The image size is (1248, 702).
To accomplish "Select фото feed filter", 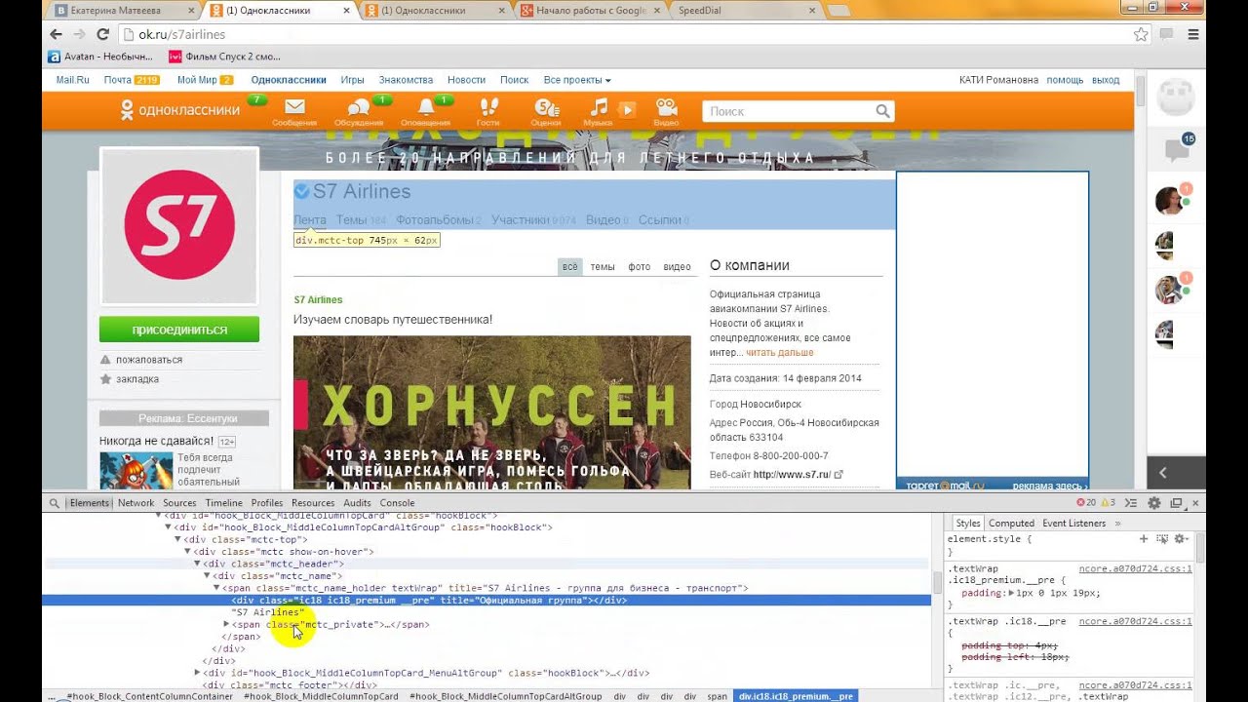I will coord(639,267).
